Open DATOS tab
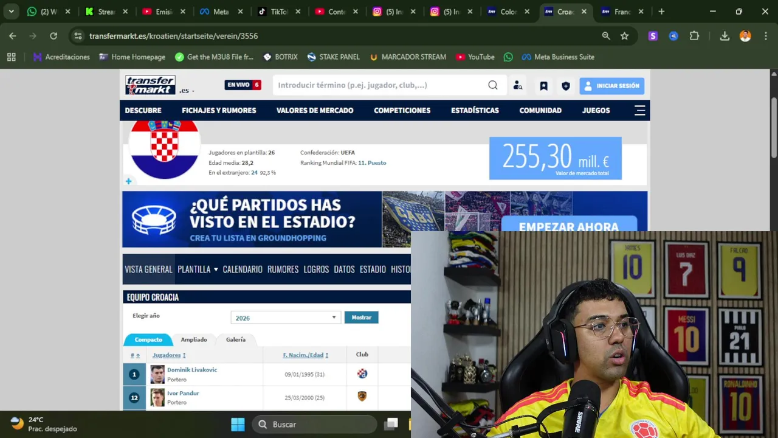This screenshot has width=778, height=438. pos(344,269)
